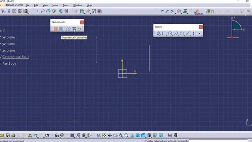Image resolution: width=252 pixels, height=142 pixels.
Task: Click the Formula f(x) icon
Action: (x=57, y=135)
